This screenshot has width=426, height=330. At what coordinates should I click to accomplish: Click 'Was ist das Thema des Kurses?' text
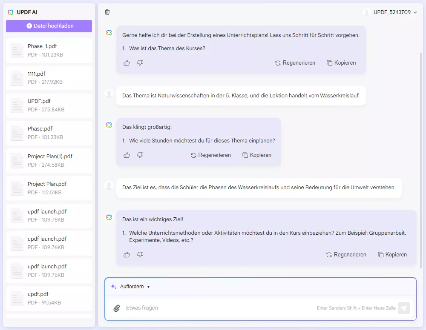click(x=167, y=48)
